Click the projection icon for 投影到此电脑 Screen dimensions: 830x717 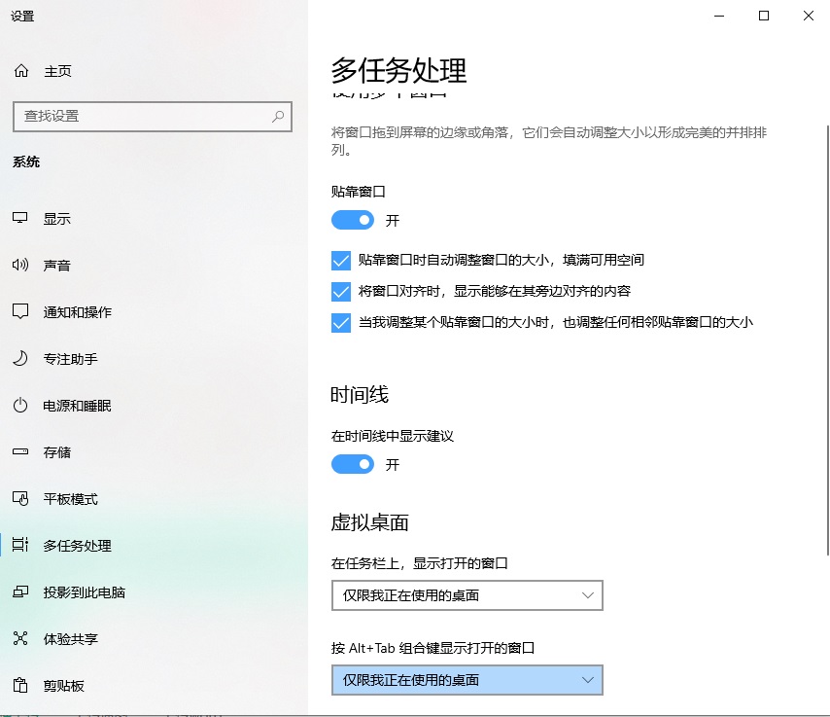[20, 592]
